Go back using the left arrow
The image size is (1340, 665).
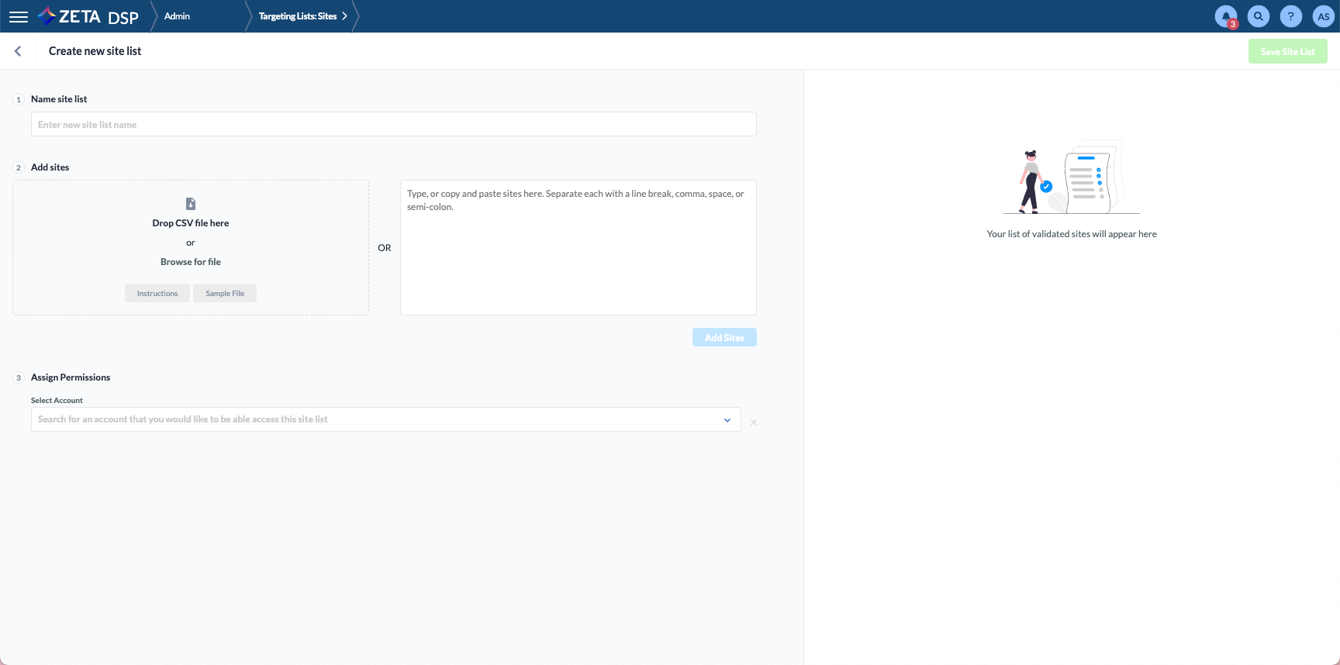tap(18, 51)
